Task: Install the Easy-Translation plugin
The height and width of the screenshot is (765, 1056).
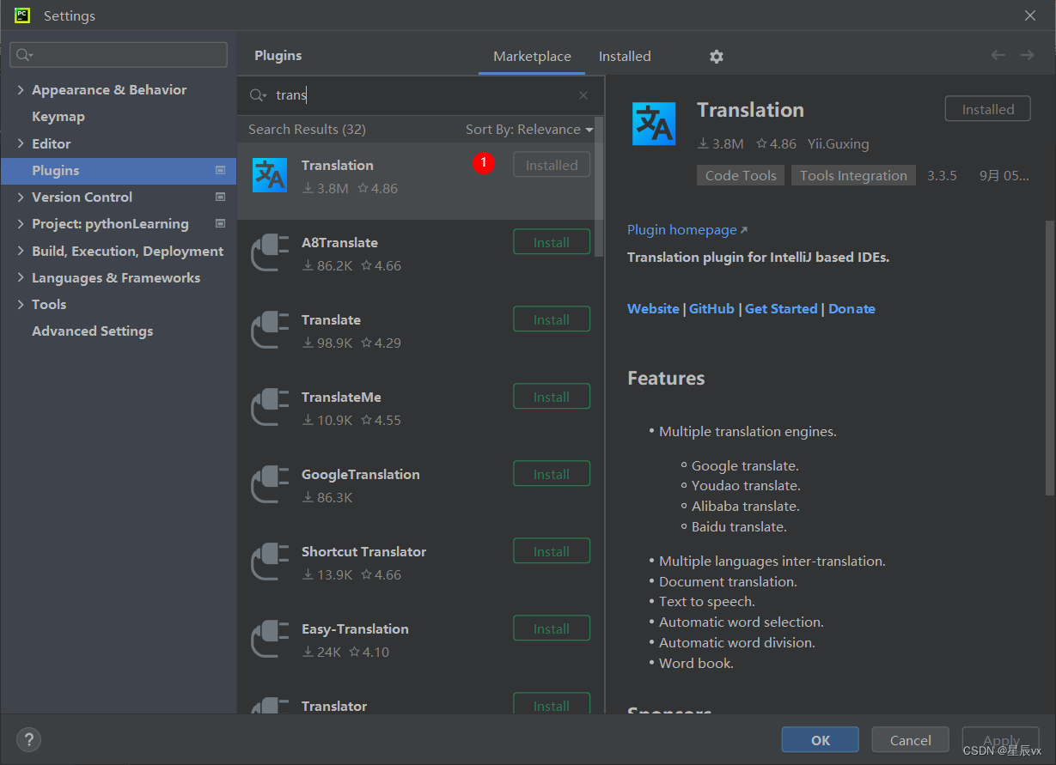Action: coord(552,628)
